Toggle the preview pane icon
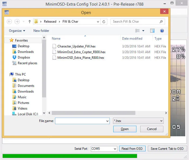The image size is (189, 160). (152, 31)
